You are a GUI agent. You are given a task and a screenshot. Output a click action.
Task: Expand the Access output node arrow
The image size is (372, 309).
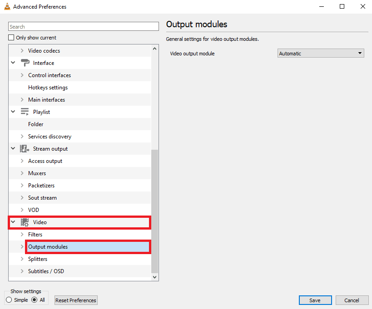pos(22,161)
